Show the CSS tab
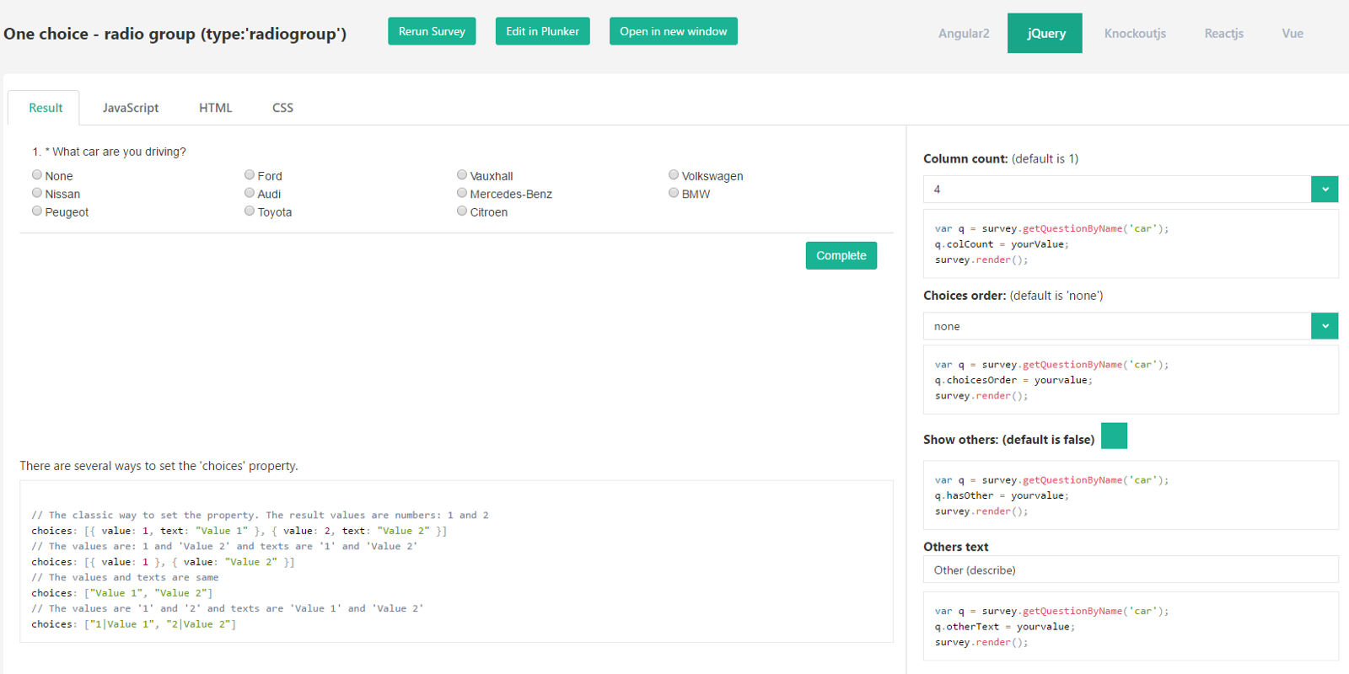Screen dimensions: 1349x674 282,108
